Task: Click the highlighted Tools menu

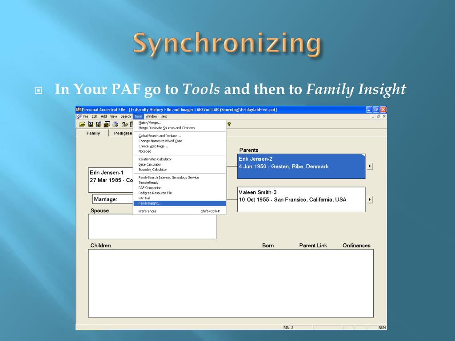Action: point(138,116)
